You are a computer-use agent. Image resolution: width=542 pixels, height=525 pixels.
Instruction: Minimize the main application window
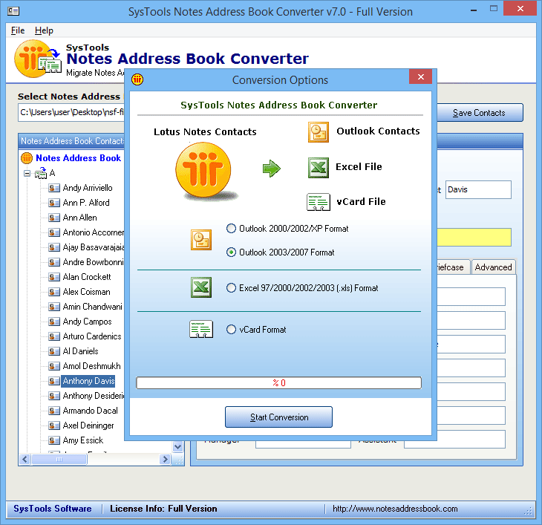pos(474,10)
